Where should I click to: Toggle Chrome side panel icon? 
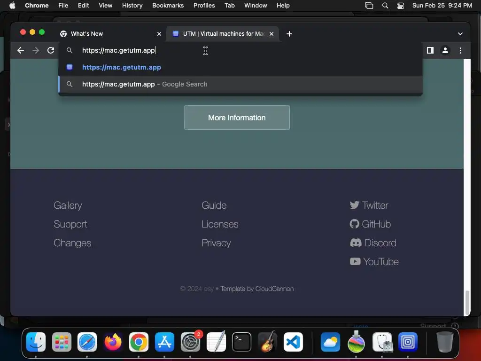coord(430,50)
